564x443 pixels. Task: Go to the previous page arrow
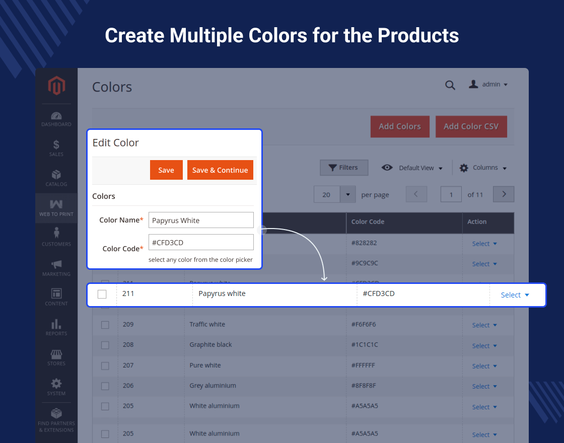coord(416,194)
